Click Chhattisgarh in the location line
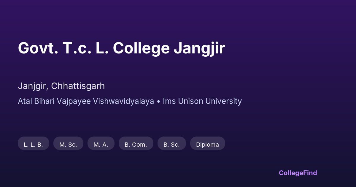 (78, 86)
